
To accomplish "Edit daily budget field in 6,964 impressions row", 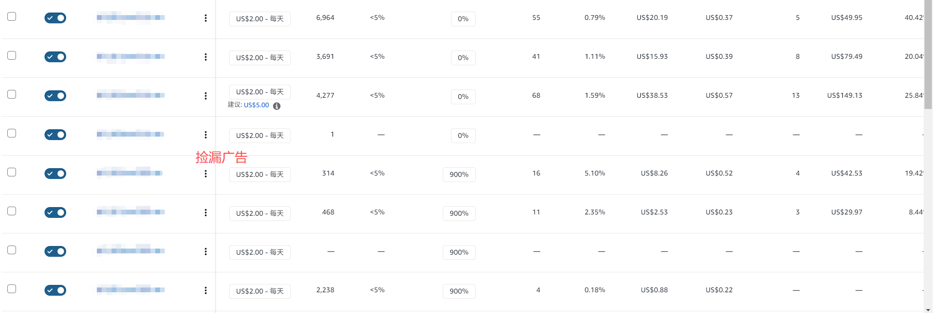I will pos(259,19).
